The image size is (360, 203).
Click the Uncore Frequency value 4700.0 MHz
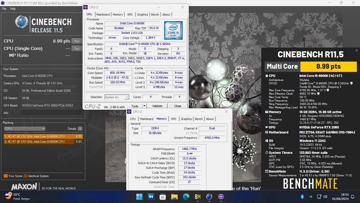212,138
